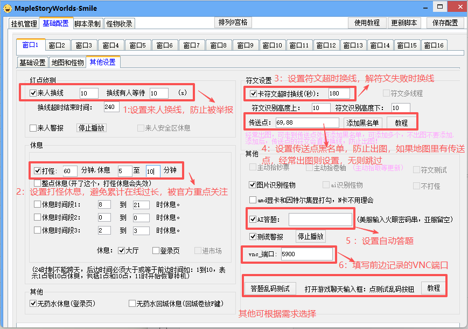Open the 怪物收录 tab
This screenshot has height=329, width=468.
120,24
